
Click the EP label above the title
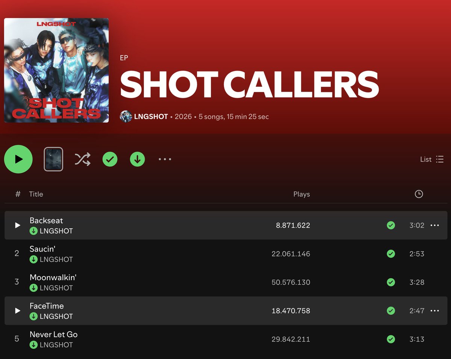pyautogui.click(x=124, y=58)
